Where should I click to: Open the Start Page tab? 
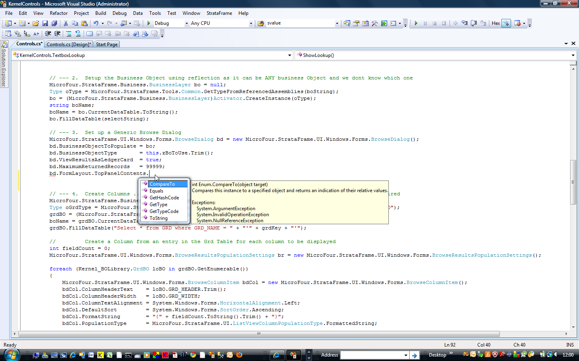[107, 45]
